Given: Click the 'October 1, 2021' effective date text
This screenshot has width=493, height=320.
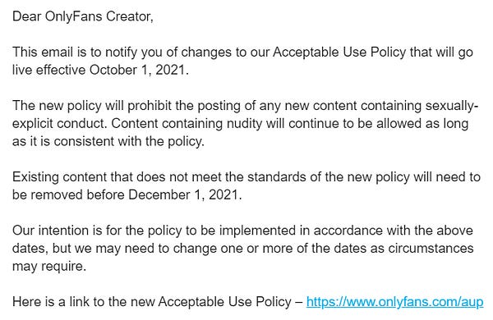Looking at the screenshot, I should (139, 70).
